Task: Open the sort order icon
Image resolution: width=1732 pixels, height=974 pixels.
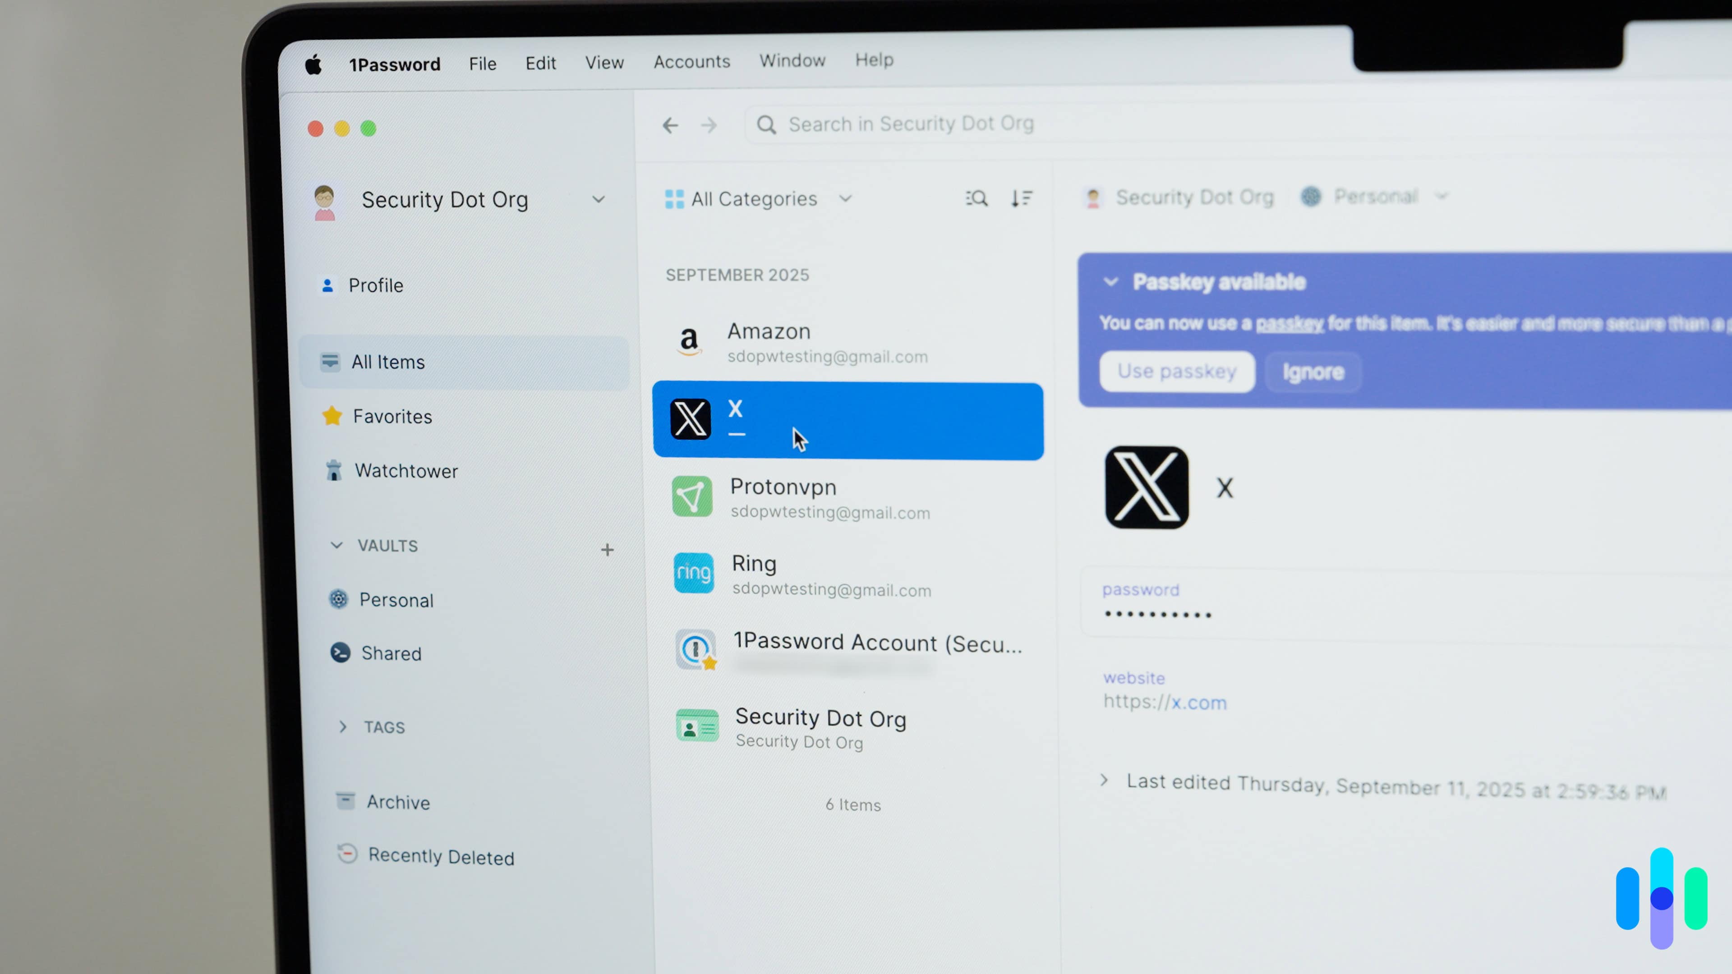Action: pos(1021,198)
